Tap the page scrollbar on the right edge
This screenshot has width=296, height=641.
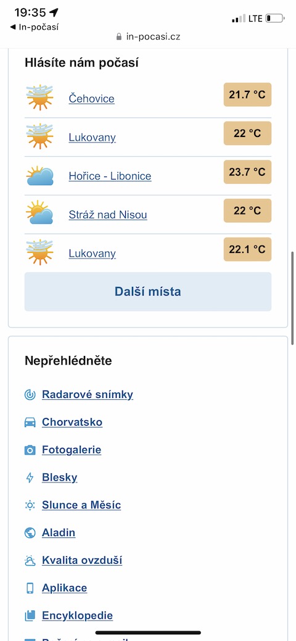click(292, 299)
